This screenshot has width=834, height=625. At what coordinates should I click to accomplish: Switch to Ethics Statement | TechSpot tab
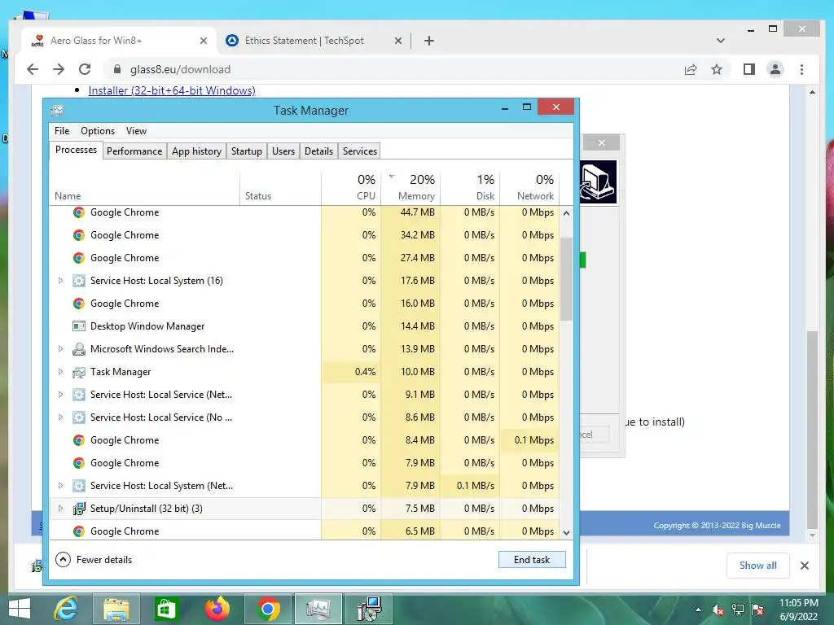click(304, 41)
